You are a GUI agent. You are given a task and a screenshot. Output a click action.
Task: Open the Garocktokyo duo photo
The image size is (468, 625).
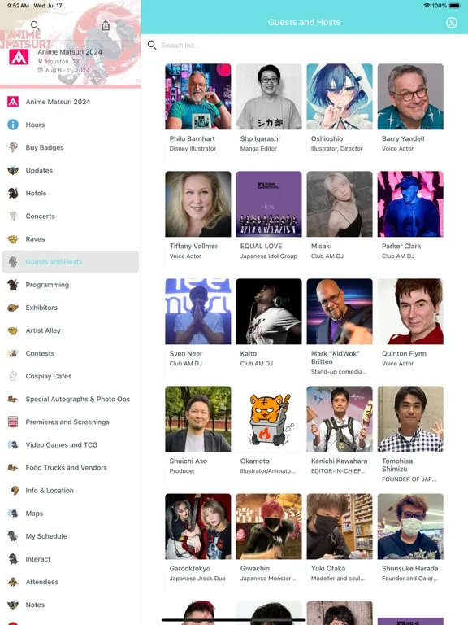(198, 527)
